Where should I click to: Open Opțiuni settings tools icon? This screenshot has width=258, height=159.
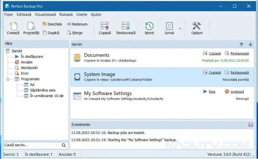[197, 28]
